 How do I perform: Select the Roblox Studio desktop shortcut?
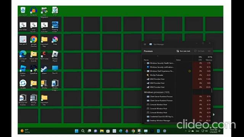23,71
